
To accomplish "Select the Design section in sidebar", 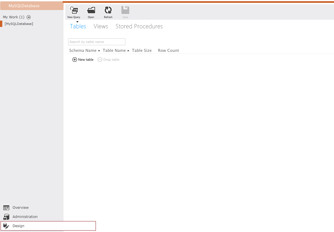I will click(18, 226).
